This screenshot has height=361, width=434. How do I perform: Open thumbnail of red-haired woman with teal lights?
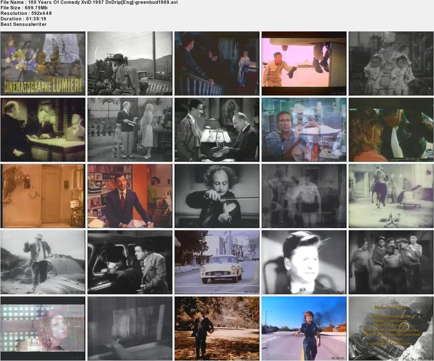pos(43,329)
